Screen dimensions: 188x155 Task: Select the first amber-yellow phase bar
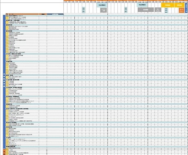(x=168, y=5)
